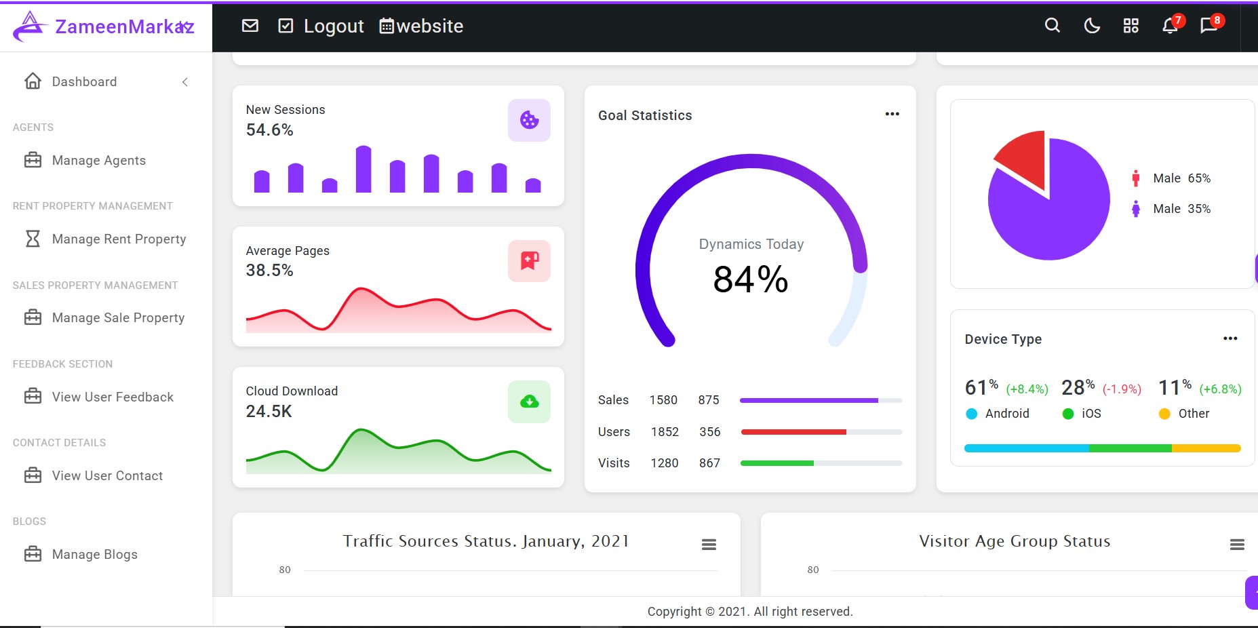Screen dimensions: 1258x628
Task: Click the green cloud download icon
Action: 529,402
